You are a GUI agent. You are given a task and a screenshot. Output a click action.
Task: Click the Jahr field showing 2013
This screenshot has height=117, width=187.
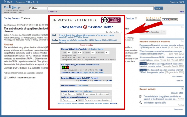(x=70, y=53)
